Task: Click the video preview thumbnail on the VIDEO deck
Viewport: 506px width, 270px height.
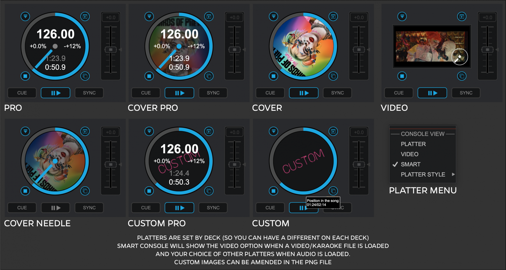Action: (x=432, y=47)
